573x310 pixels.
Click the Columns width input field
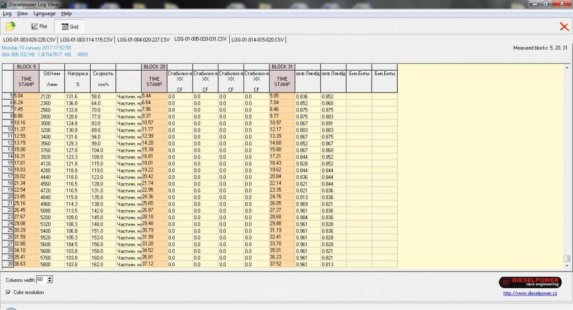tap(41, 279)
